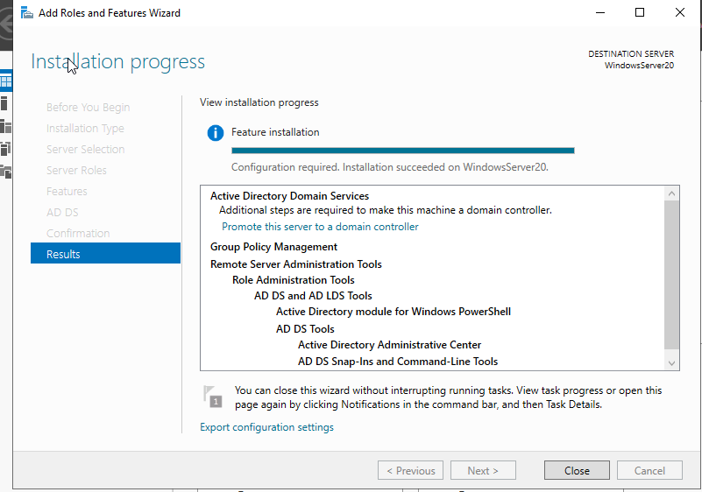This screenshot has width=702, height=492.
Task: Maximize the Add Roles and Features Wizard
Action: pyautogui.click(x=640, y=12)
